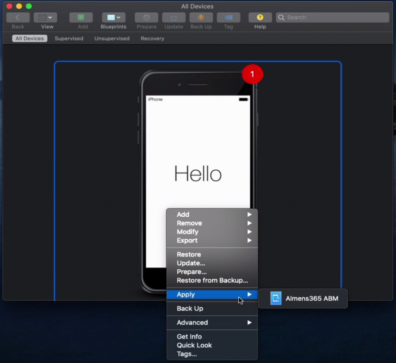
Task: Select Get Info from context menu
Action: point(189,336)
